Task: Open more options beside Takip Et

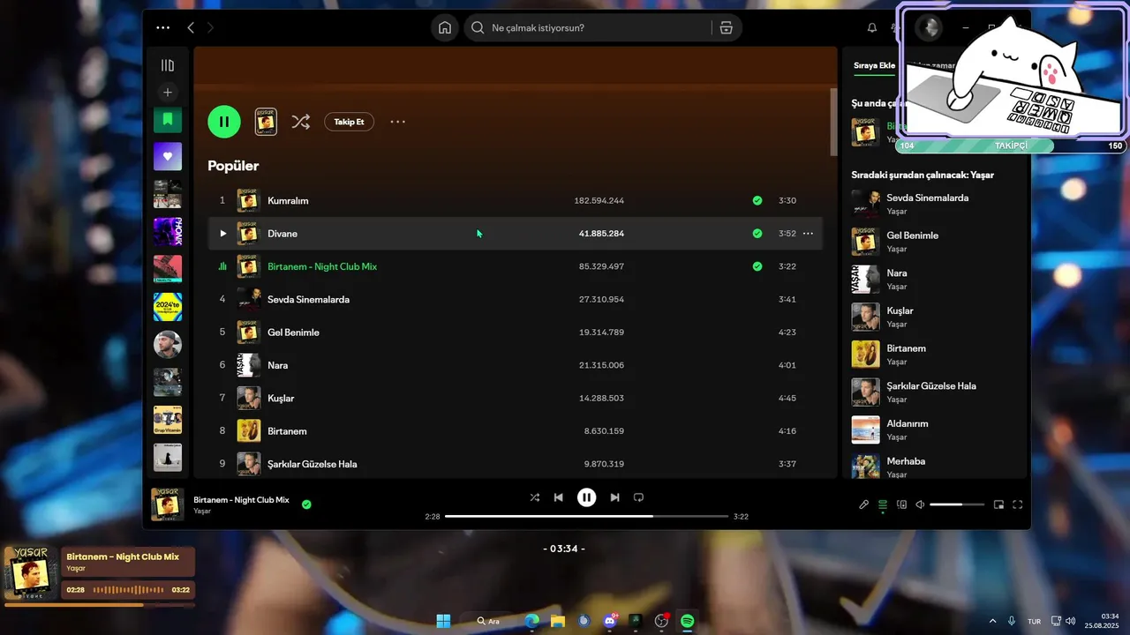Action: pos(398,122)
